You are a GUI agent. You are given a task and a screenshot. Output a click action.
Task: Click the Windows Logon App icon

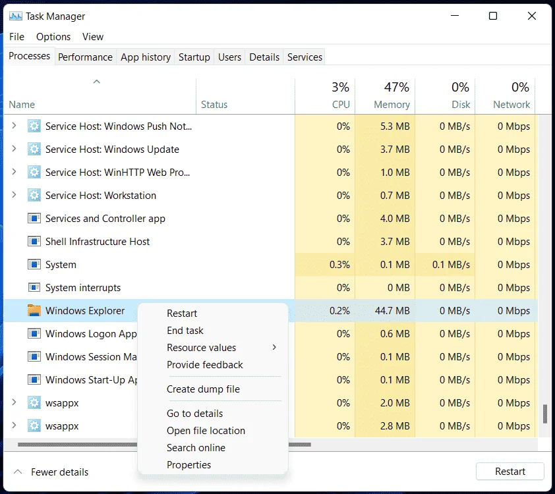tap(34, 333)
